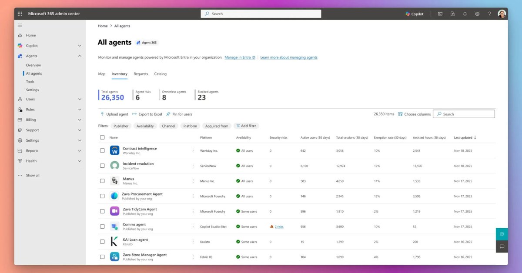Sort by the Last updated column header
522x273 pixels.
coord(465,137)
